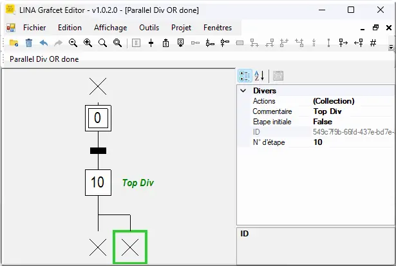Select step 10 on the canvas

(x=98, y=182)
